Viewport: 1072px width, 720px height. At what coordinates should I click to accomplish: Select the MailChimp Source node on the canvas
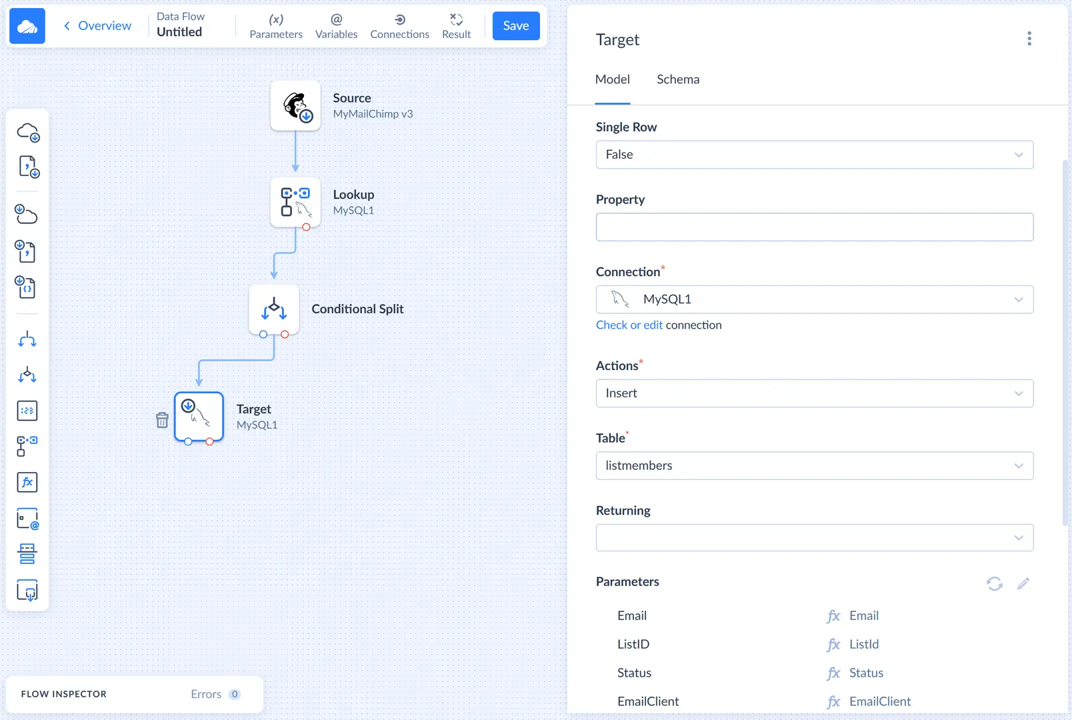pos(295,106)
